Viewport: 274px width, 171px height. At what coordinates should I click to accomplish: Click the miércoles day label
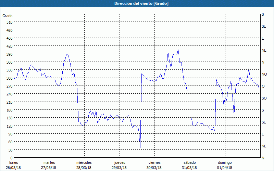pos(84,162)
